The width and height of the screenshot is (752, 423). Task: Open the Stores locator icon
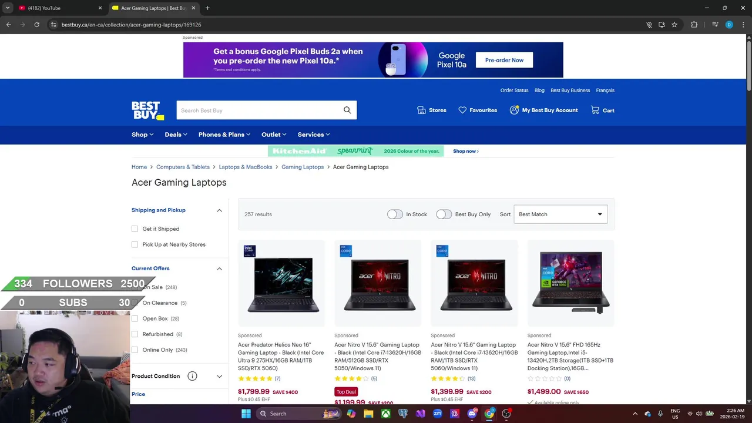(x=421, y=110)
